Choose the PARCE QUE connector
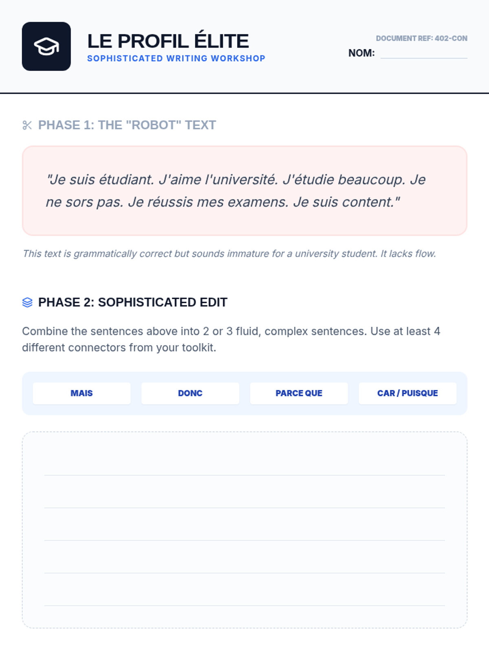489x652 pixels. (x=299, y=393)
